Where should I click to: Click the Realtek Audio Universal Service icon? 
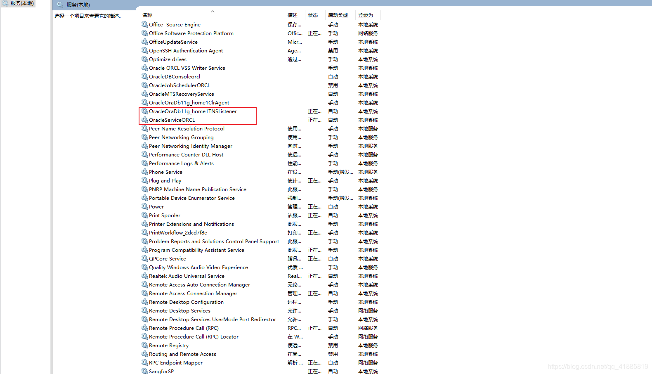coord(145,276)
